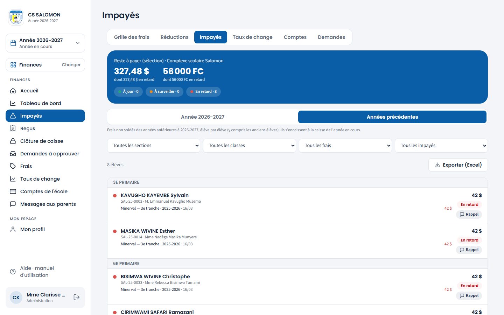Open the Réductions tab
Screen dimensions: 504x315
tap(175, 37)
